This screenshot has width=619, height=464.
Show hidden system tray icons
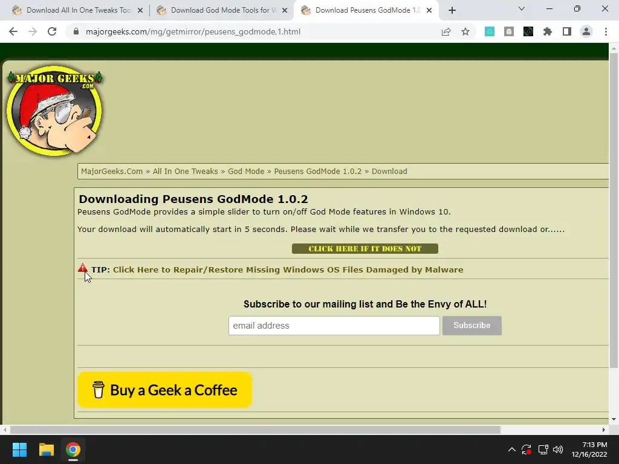click(x=511, y=449)
